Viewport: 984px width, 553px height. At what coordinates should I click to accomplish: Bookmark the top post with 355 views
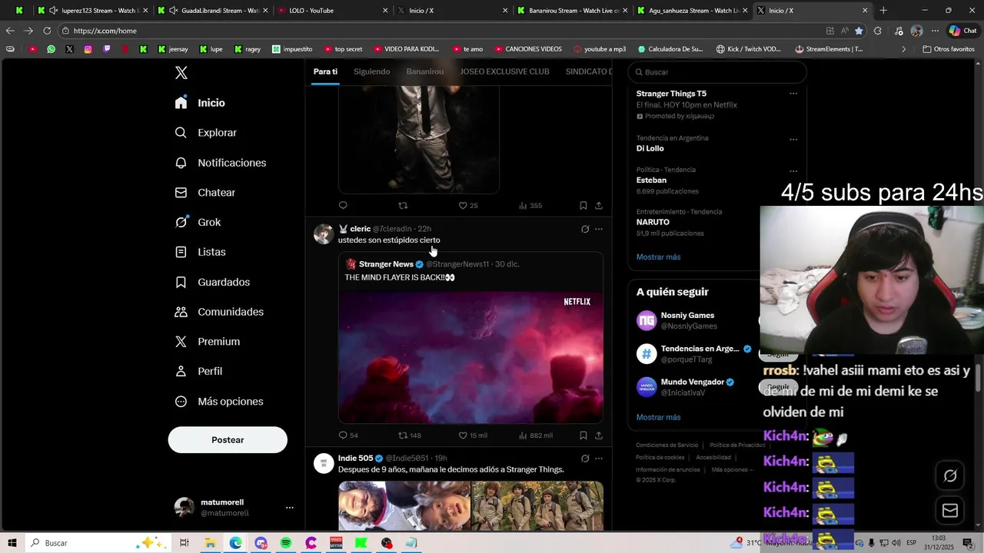pyautogui.click(x=583, y=206)
